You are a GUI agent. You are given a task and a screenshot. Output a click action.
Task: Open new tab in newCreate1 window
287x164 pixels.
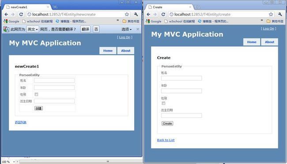[x=55, y=7]
